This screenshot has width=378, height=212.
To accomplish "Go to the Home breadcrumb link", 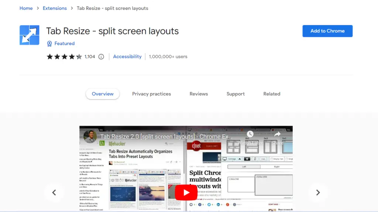I will click(26, 8).
